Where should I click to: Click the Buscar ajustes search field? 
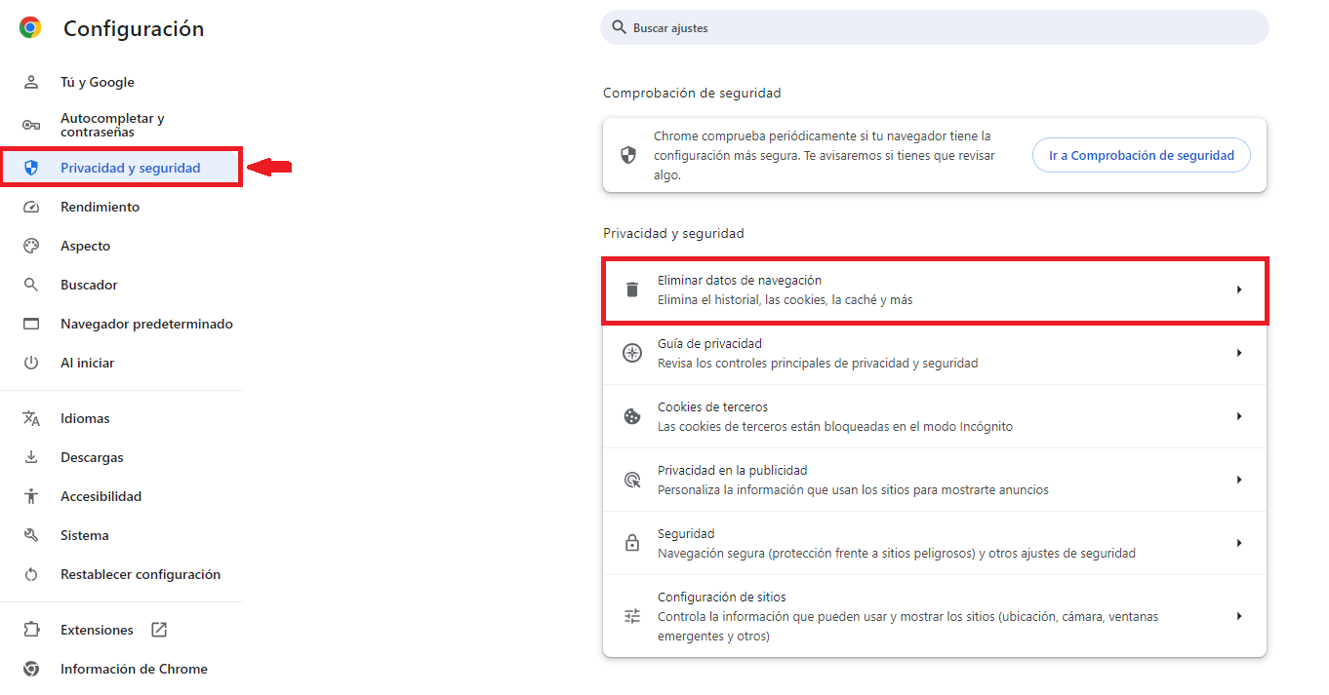tap(935, 27)
